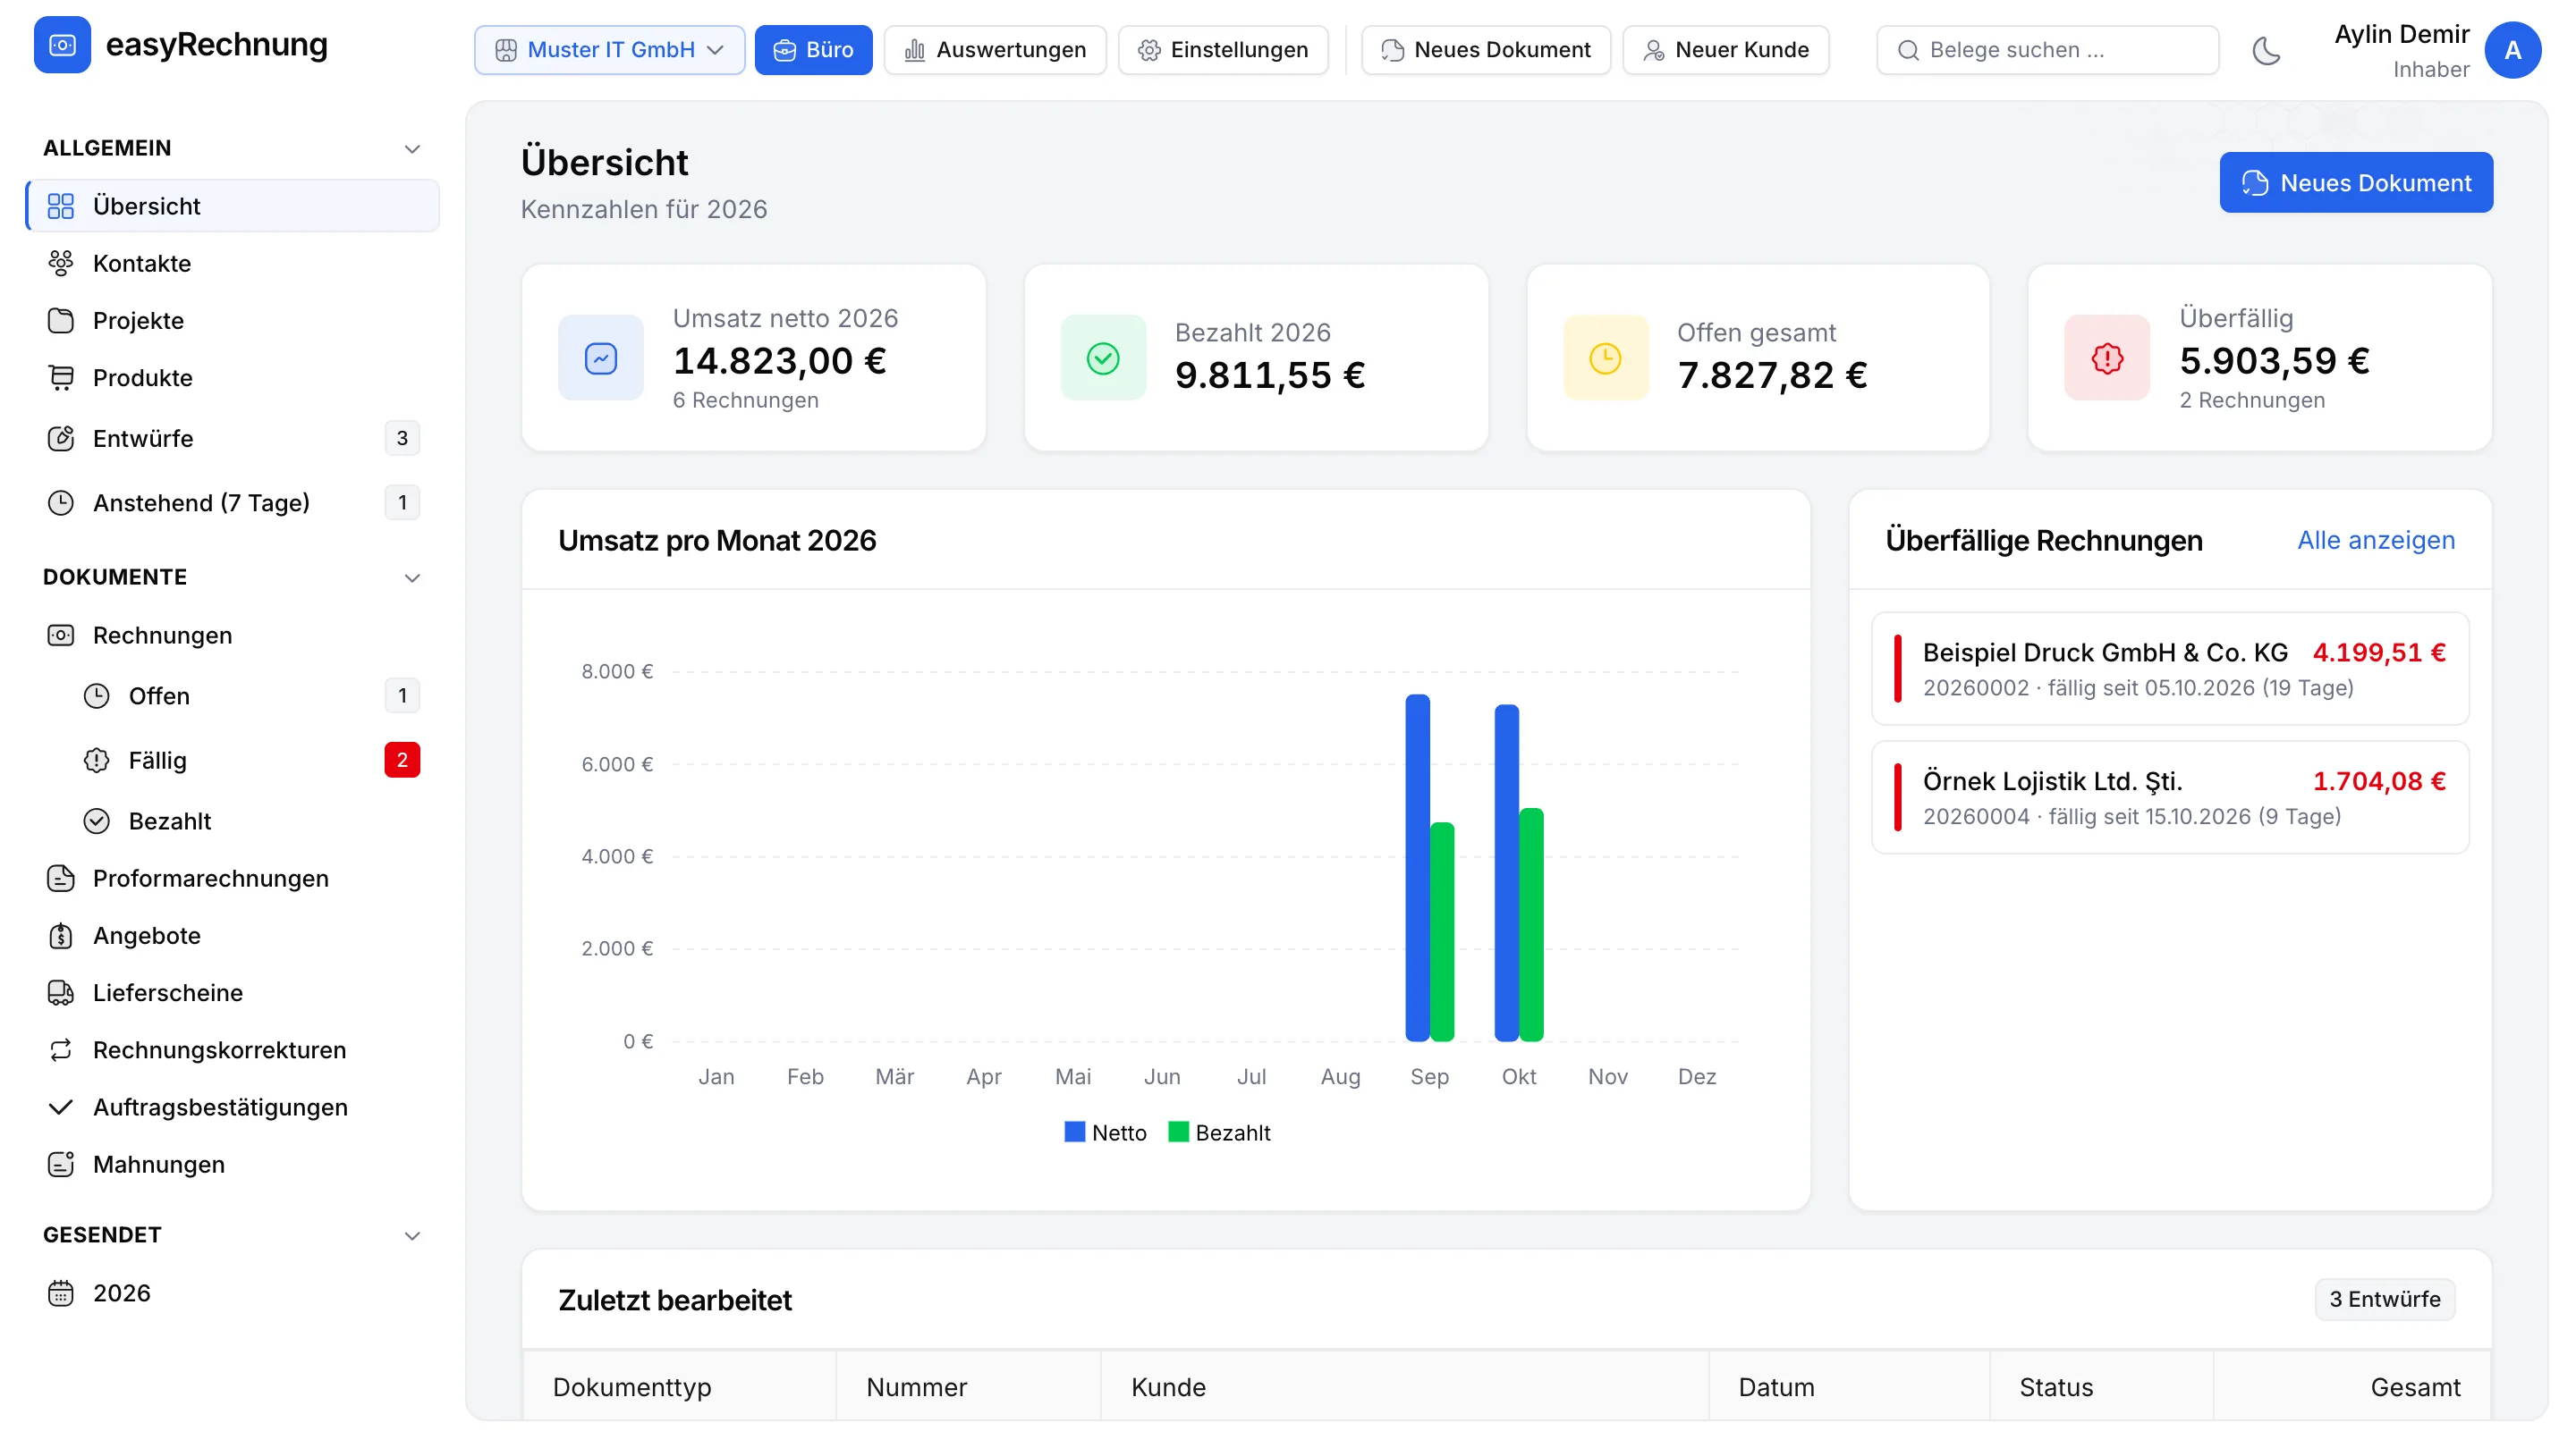Collapse the ALLGEMEIN sidebar section
Viewport: 2576px width, 1448px height.
click(411, 147)
